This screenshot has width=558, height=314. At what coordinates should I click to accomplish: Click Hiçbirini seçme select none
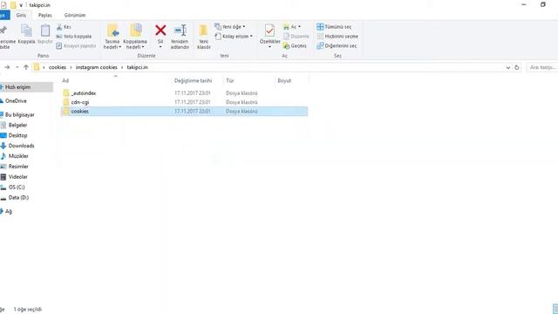337,37
